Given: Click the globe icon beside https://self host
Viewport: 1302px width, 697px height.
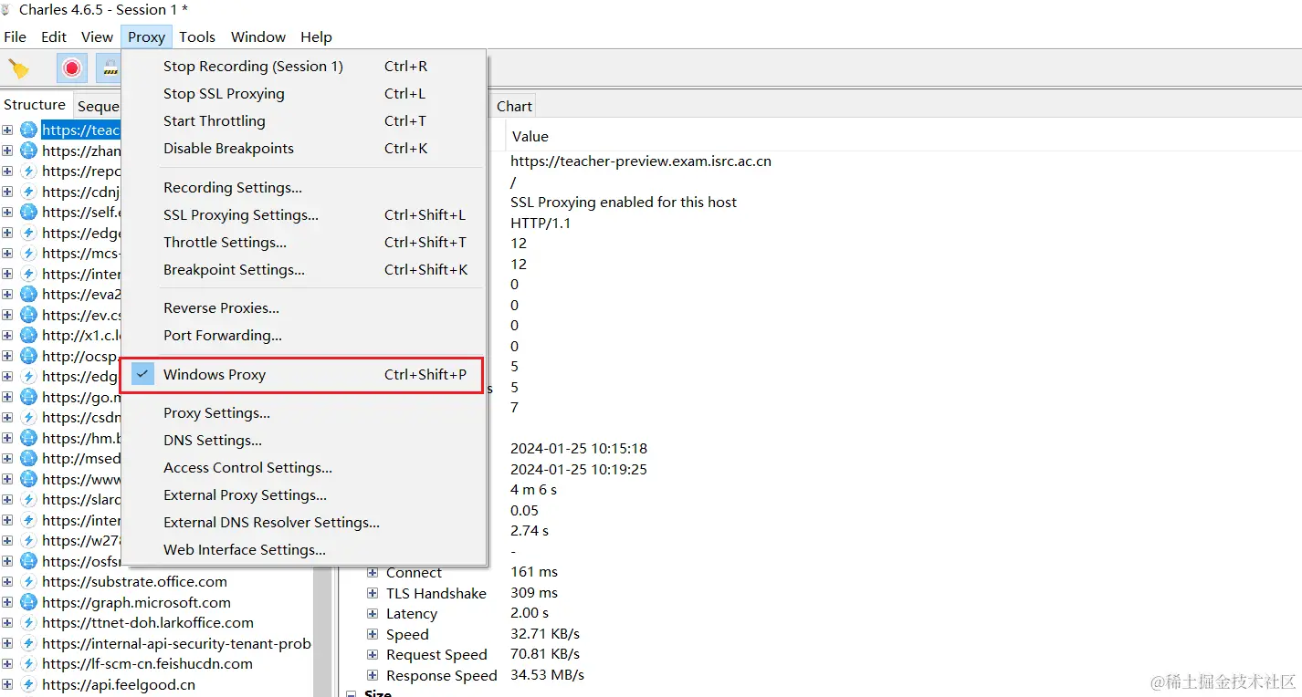Looking at the screenshot, I should (28, 212).
